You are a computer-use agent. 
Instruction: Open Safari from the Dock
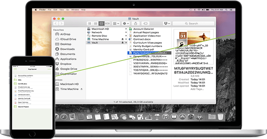(x=64, y=117)
